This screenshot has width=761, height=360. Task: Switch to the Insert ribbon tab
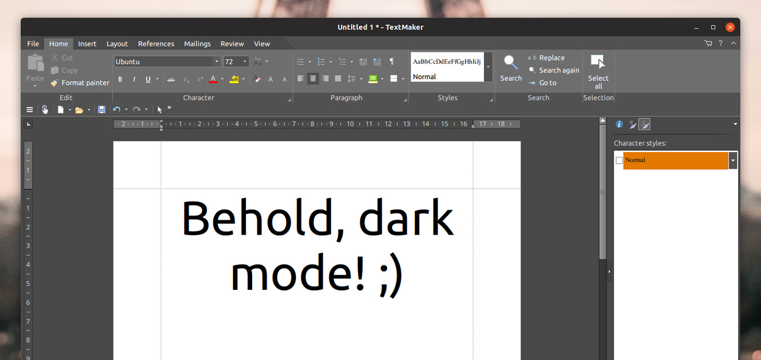pyautogui.click(x=87, y=43)
